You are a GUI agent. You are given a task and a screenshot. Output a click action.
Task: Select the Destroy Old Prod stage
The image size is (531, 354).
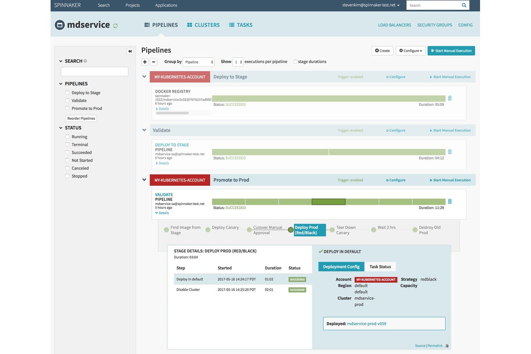[415, 230]
